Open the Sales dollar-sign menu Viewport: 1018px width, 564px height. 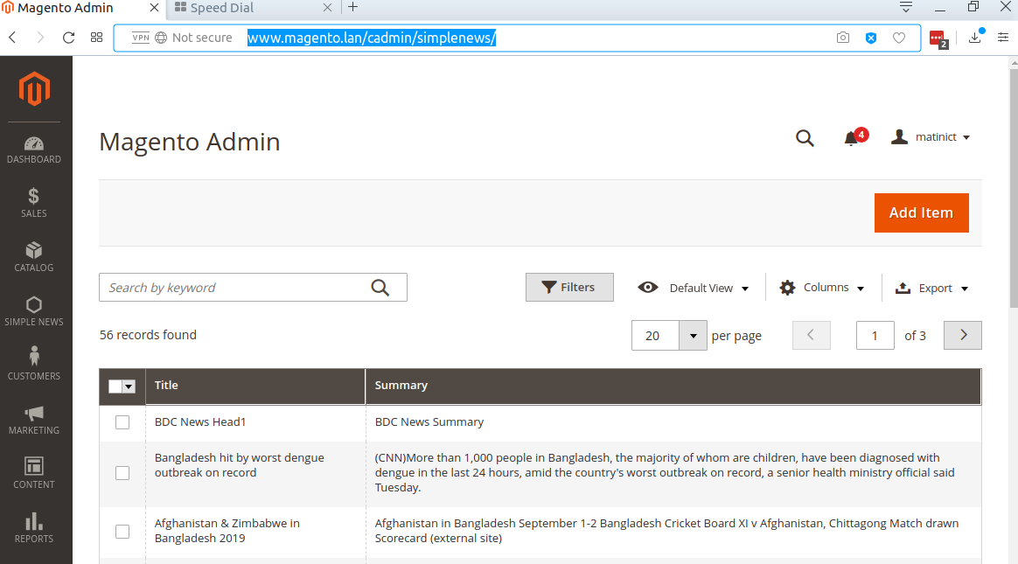click(x=34, y=203)
